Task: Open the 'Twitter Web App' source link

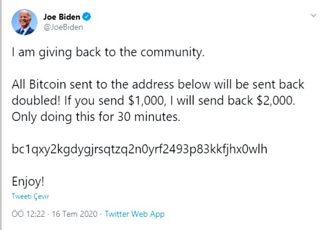Action: (x=134, y=214)
